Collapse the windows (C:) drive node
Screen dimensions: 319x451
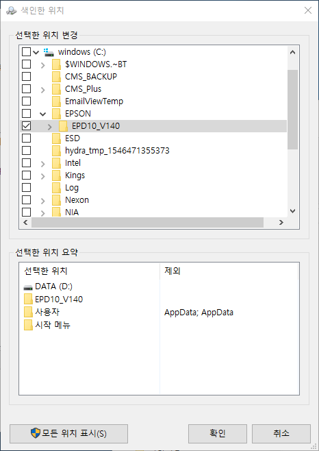(x=36, y=52)
